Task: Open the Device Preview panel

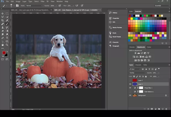Action: click(117, 27)
